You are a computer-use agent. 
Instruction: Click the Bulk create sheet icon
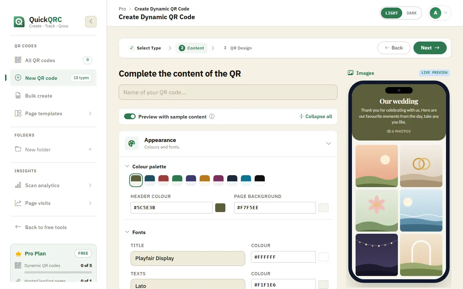[18, 95]
